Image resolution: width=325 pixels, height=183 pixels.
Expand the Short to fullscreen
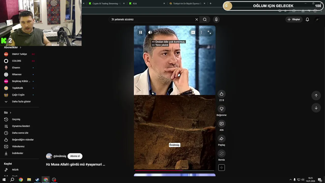coord(209,32)
